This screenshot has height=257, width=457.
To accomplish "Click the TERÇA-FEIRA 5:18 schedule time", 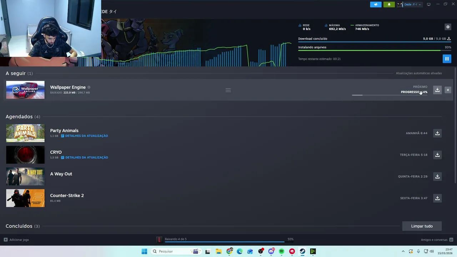I will [413, 155].
